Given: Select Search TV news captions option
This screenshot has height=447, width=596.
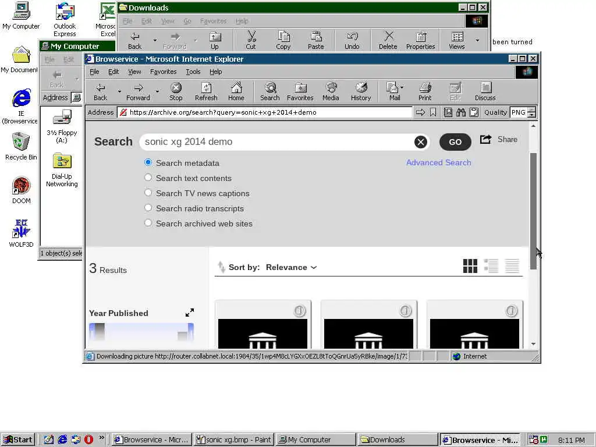Looking at the screenshot, I should [148, 193].
